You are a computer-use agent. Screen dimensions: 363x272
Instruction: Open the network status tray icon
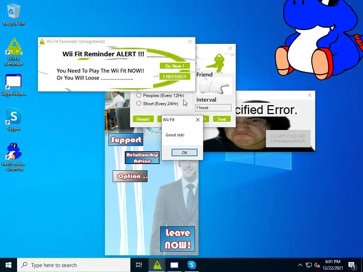click(309, 265)
